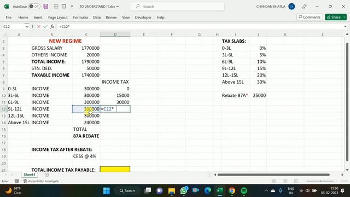Image resolution: width=350 pixels, height=197 pixels.
Task: Open the file name dropdown TO UNDERSTAND IT.xlsx
Action: [x=99, y=7]
